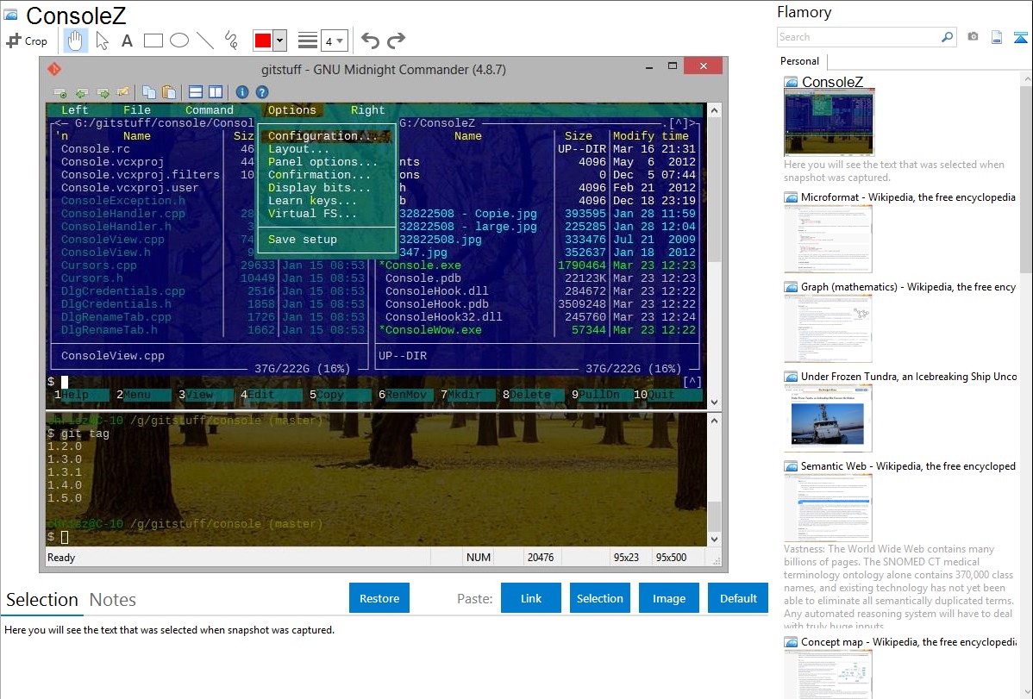
Task: Choose Learn keys... in the Options menu
Action: tap(312, 200)
